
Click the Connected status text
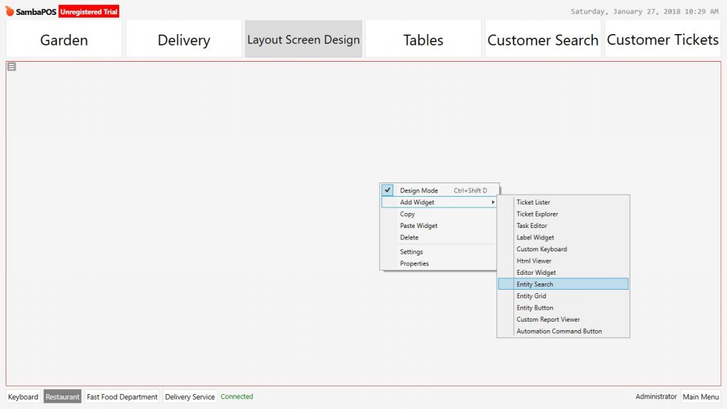[x=237, y=396]
